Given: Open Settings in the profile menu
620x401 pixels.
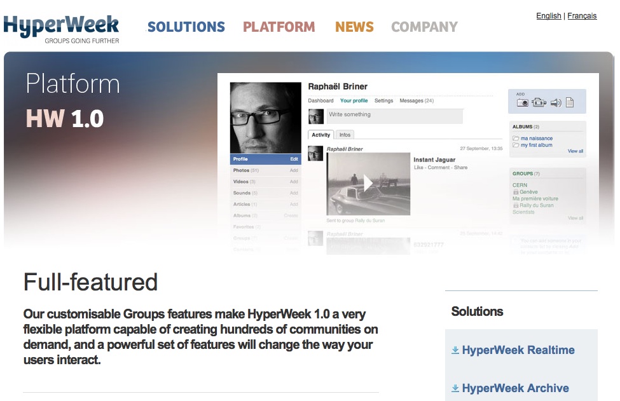Looking at the screenshot, I should pos(383,101).
